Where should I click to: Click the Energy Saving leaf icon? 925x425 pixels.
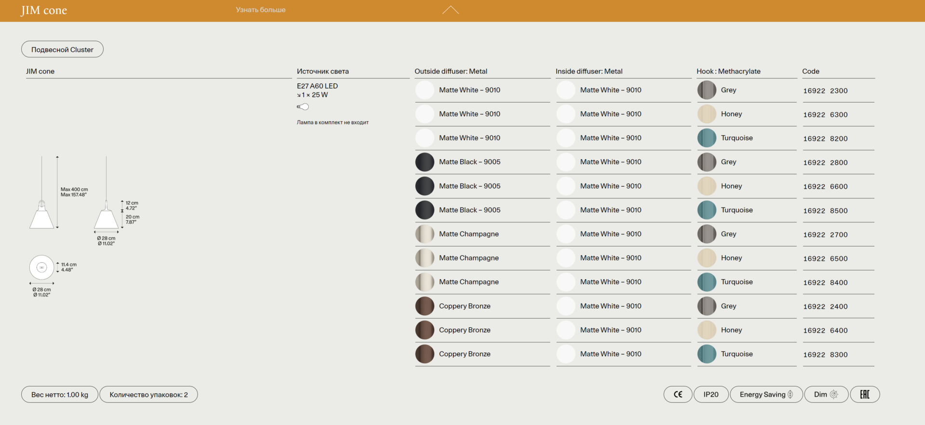coord(790,395)
